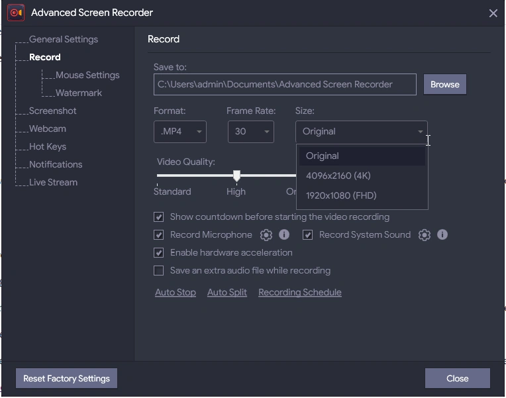Screen dimensions: 506x398
Task: Click the Save to path field
Action: pos(285,85)
